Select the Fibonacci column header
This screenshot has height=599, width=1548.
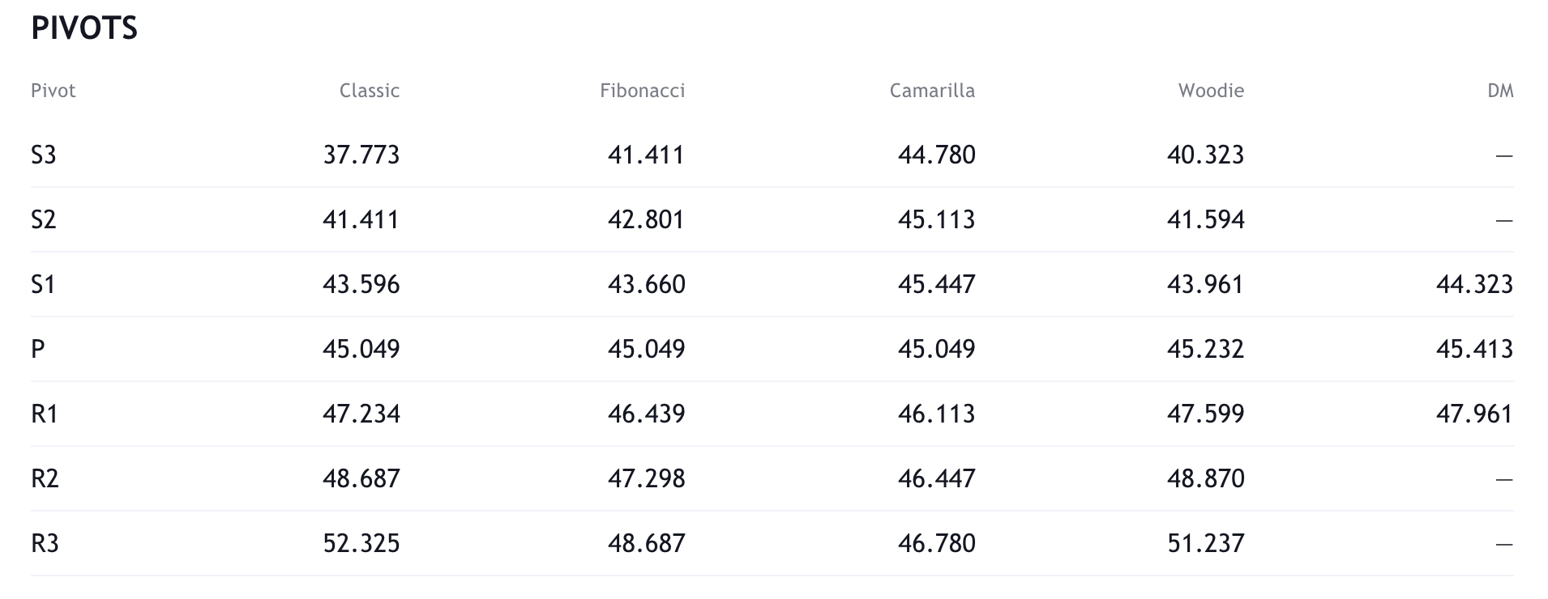click(x=642, y=91)
